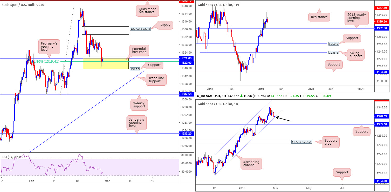Click the Quasimodo resistance callout label
The image size is (391, 192).
coord(147,10)
